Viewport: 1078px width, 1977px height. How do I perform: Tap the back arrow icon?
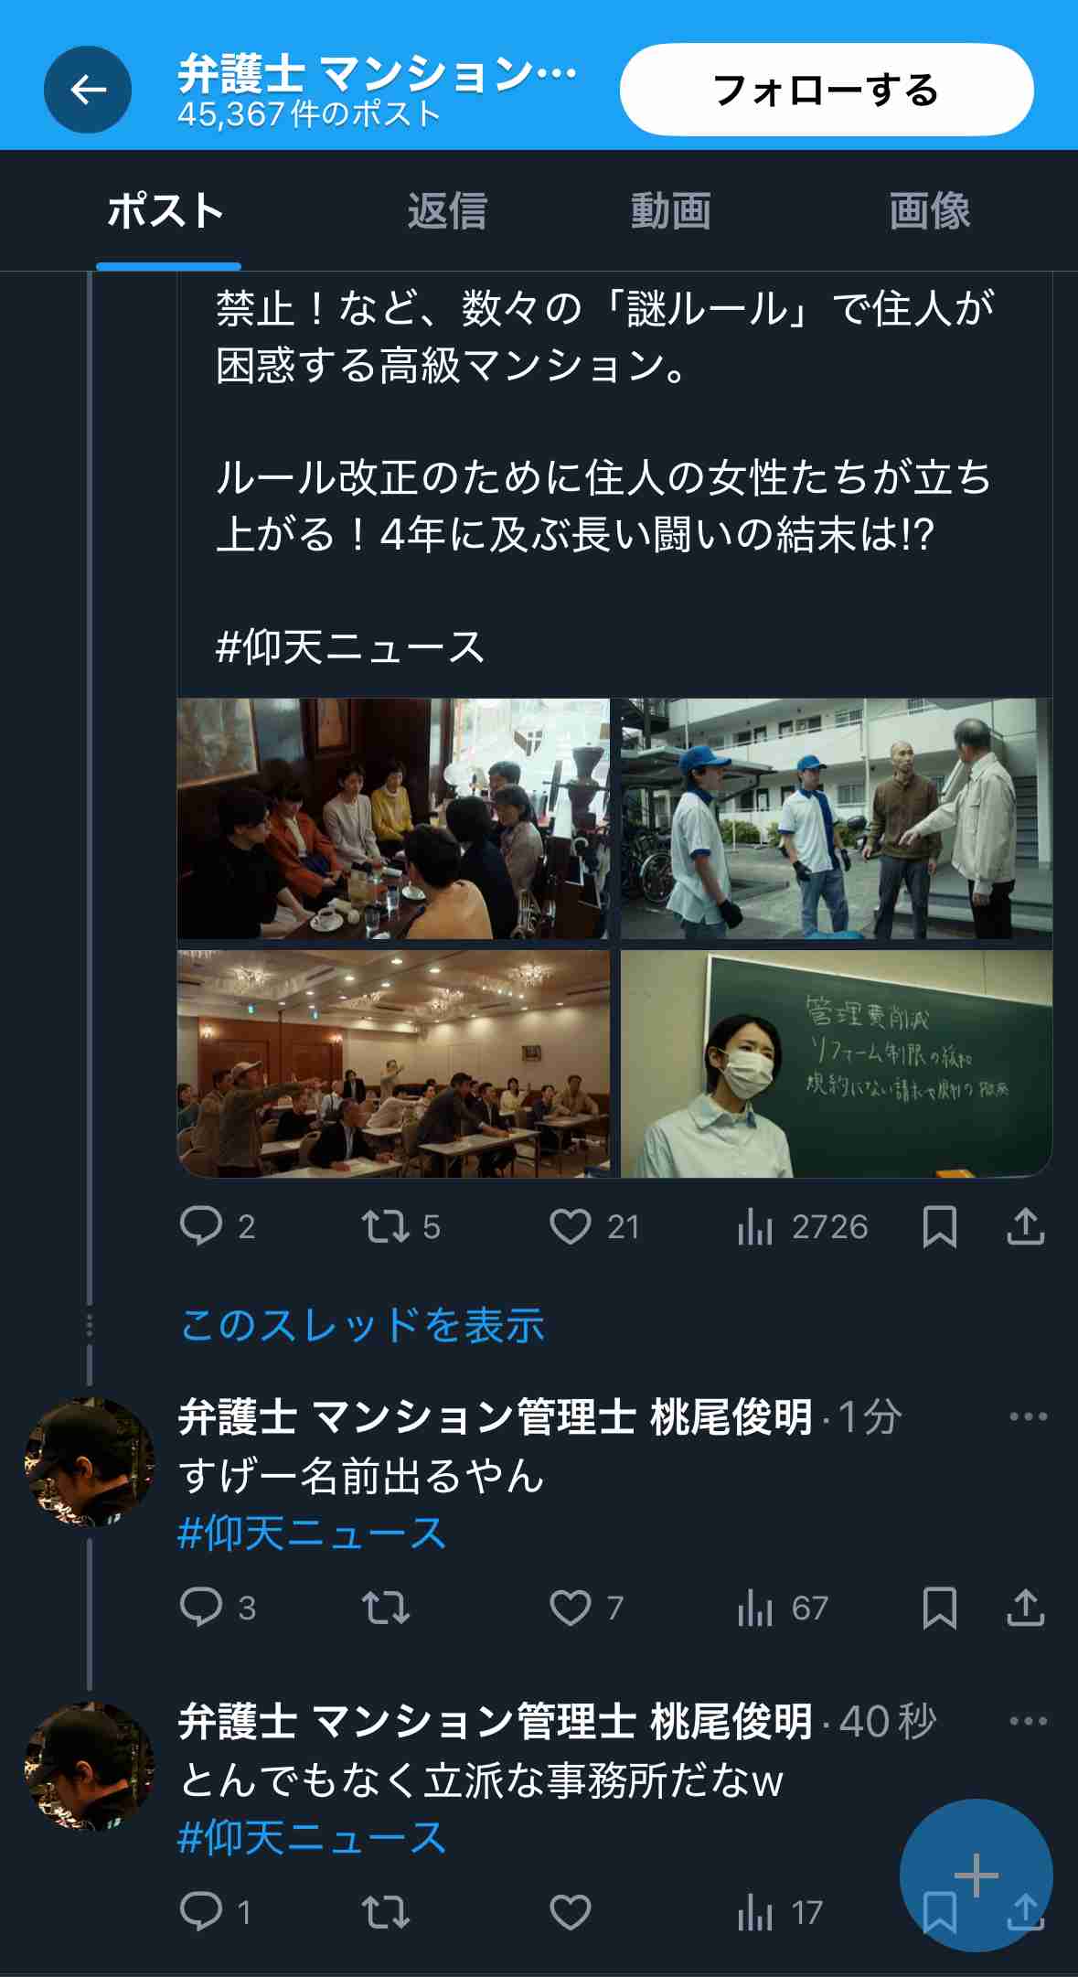pyautogui.click(x=88, y=90)
